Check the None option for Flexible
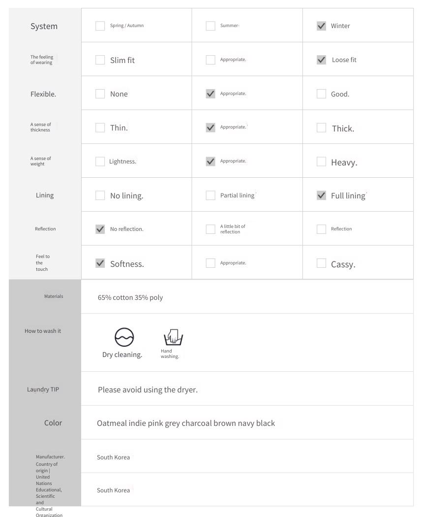 [x=100, y=94]
